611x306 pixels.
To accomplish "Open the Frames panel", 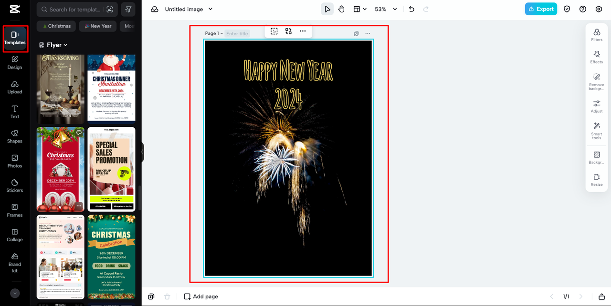I will tap(15, 210).
